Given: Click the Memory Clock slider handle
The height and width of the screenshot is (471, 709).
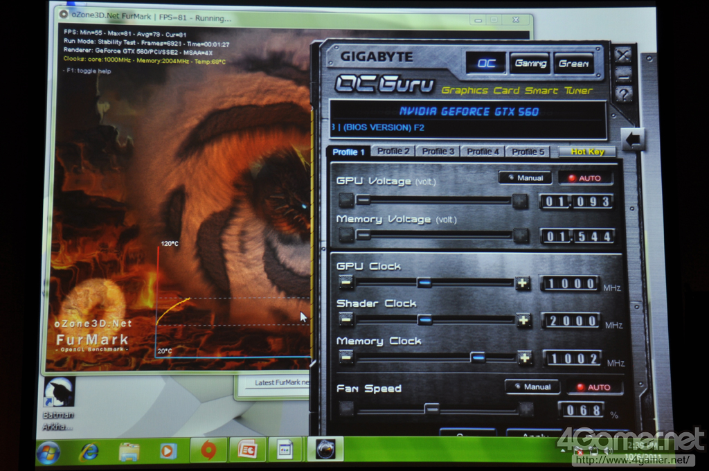Looking at the screenshot, I should (478, 357).
